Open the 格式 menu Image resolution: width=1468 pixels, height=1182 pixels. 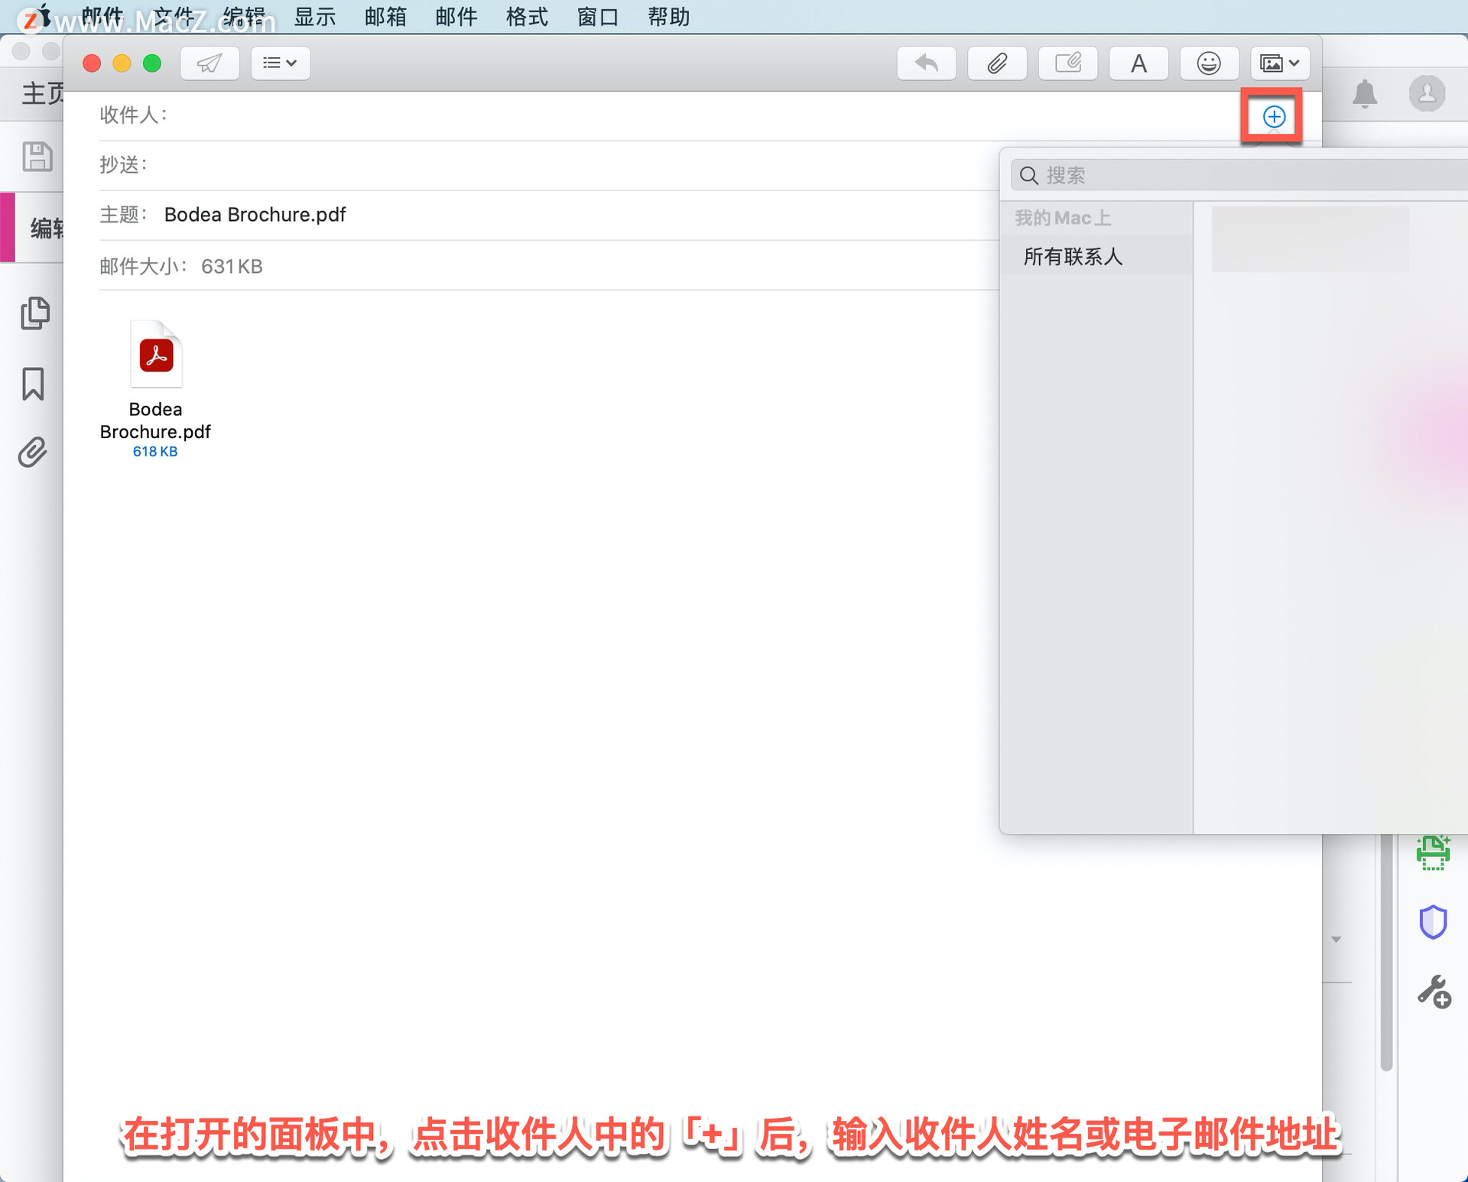tap(527, 17)
